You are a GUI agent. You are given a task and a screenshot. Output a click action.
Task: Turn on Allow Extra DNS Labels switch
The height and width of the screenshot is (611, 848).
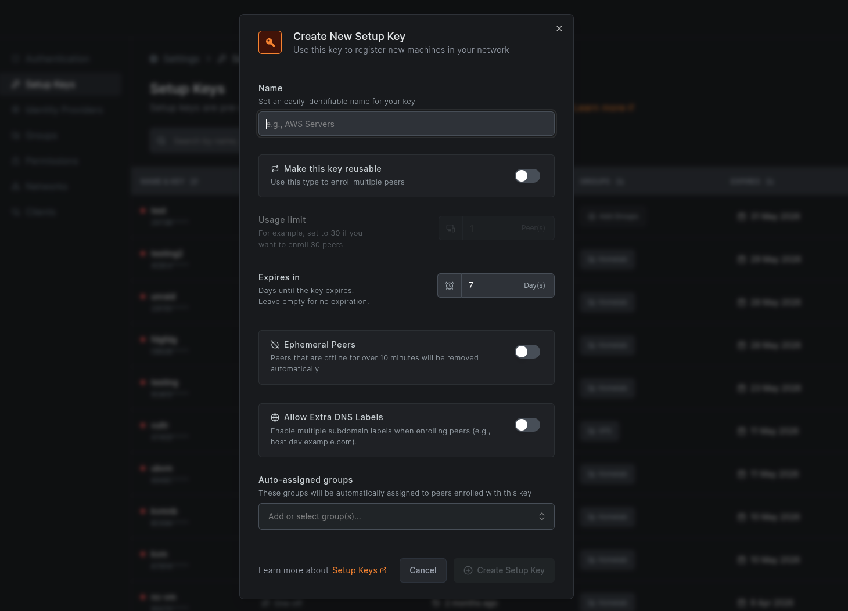pyautogui.click(x=527, y=425)
